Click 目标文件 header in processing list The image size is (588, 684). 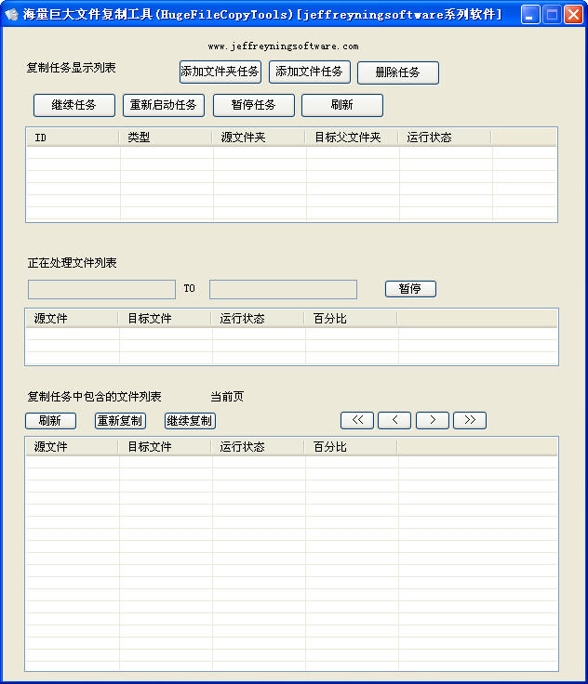pos(165,319)
